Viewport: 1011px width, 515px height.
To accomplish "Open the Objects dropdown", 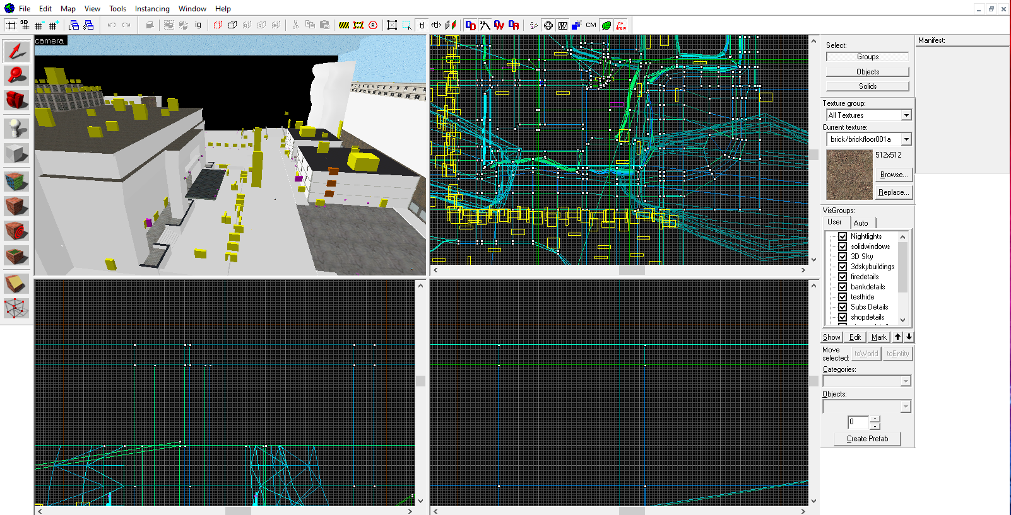I will 906,407.
